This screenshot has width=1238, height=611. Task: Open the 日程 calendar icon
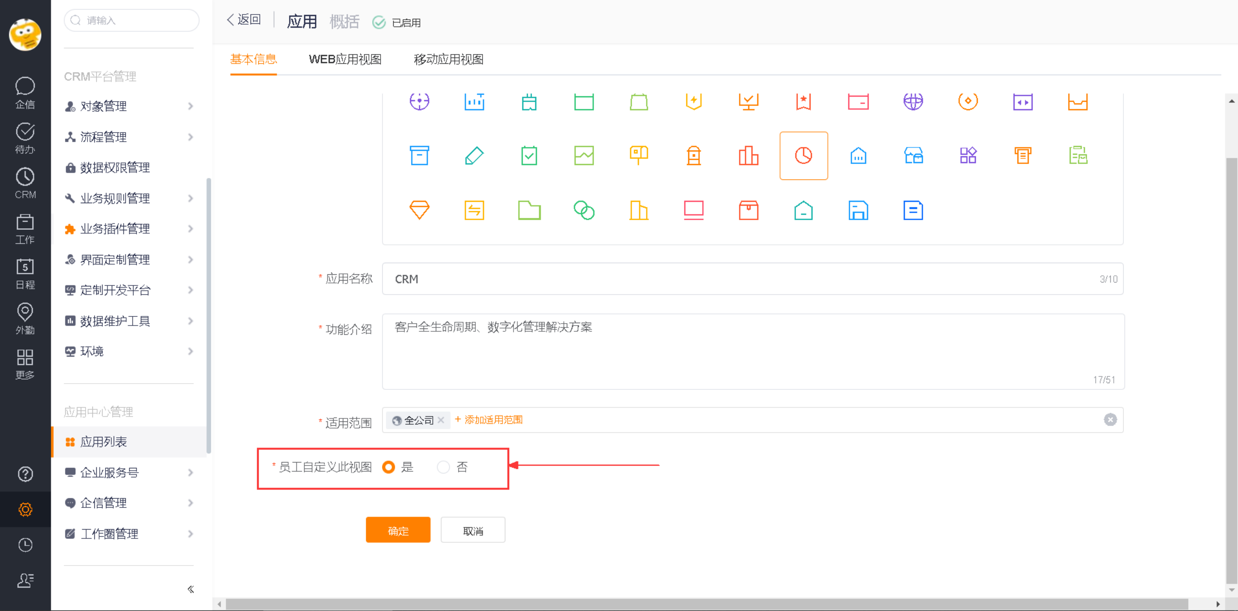[25, 273]
